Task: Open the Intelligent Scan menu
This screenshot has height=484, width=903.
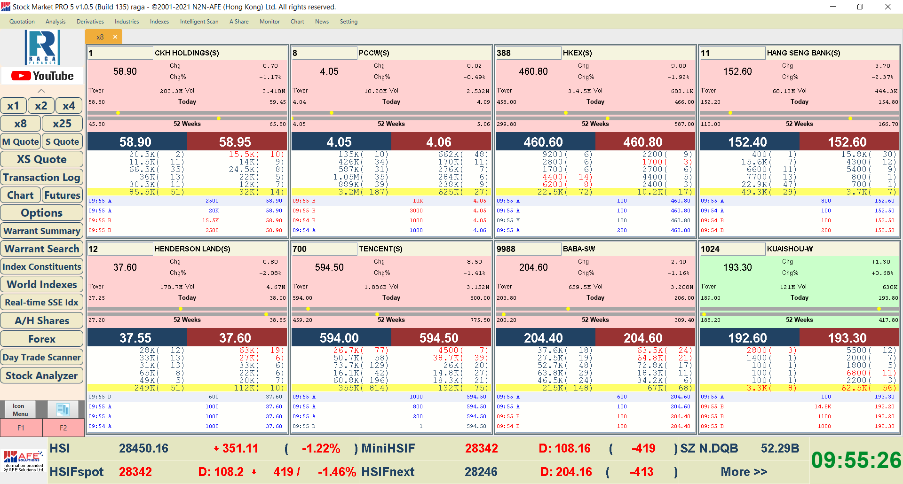Action: point(199,22)
